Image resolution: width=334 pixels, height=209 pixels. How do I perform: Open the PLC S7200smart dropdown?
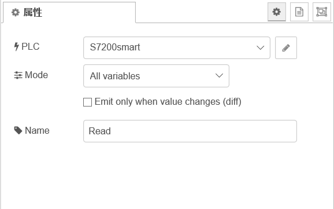177,48
